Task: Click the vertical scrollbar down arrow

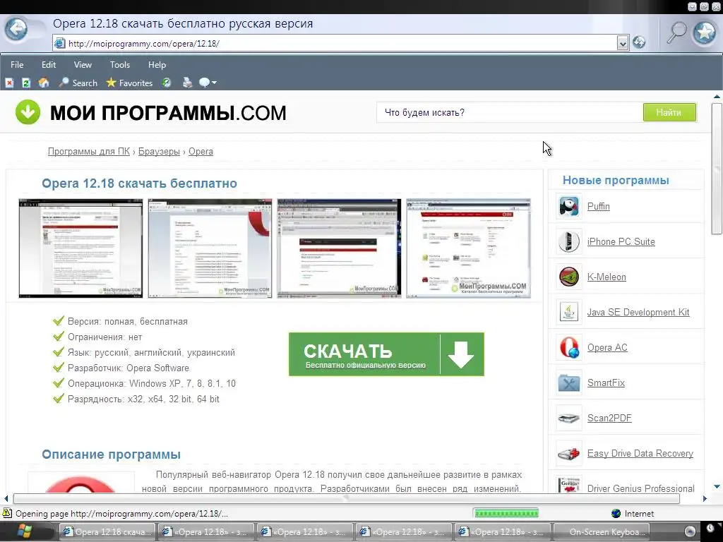Action: [x=717, y=487]
